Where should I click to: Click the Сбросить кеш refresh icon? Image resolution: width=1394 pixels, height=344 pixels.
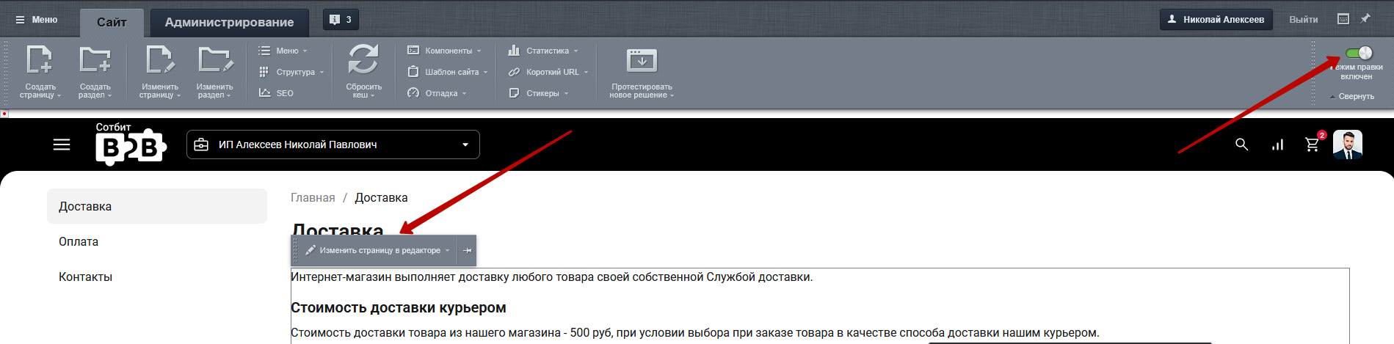[363, 59]
